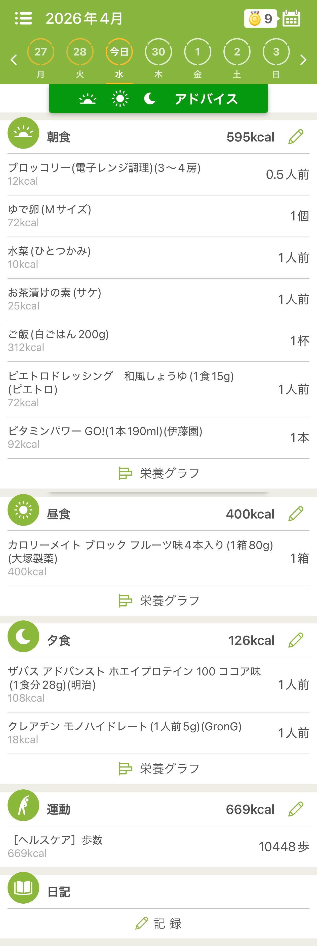Edit breakfast with the 朝食 pencil icon

click(x=296, y=137)
